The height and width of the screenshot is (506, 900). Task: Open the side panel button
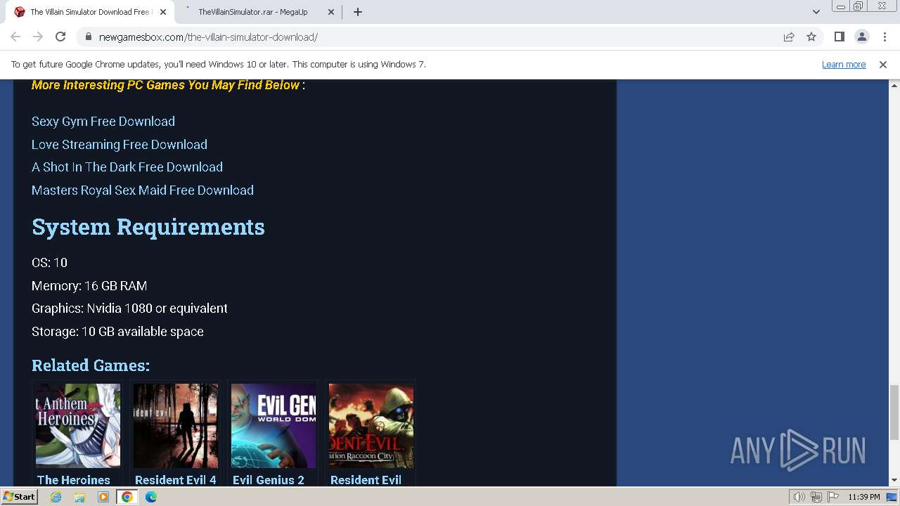839,37
